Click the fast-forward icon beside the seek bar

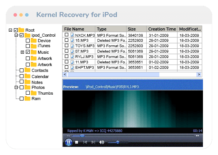pos(198,136)
